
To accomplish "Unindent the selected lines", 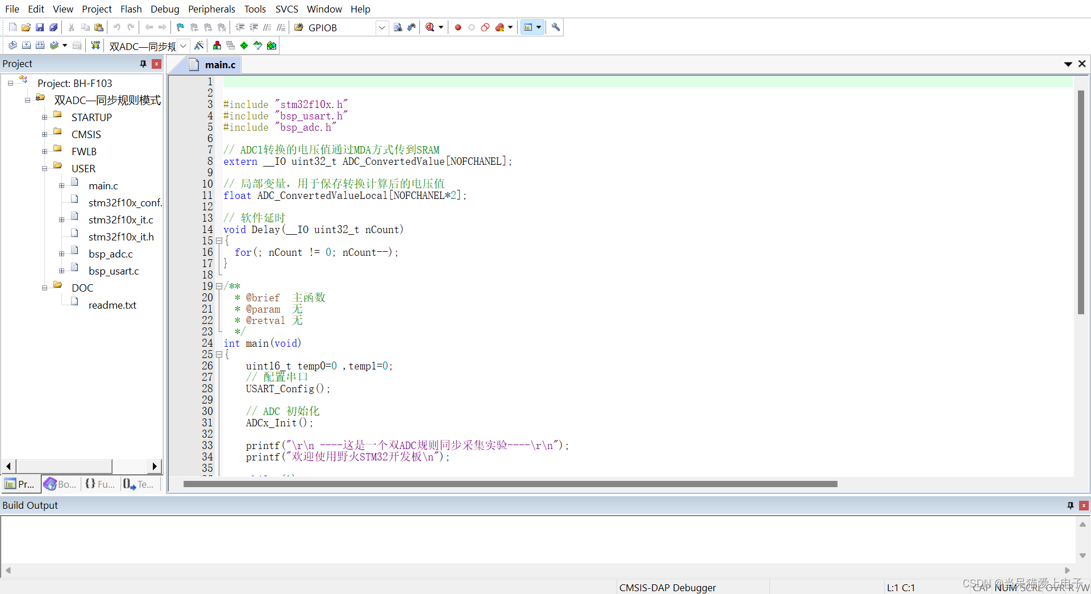I will (x=253, y=27).
